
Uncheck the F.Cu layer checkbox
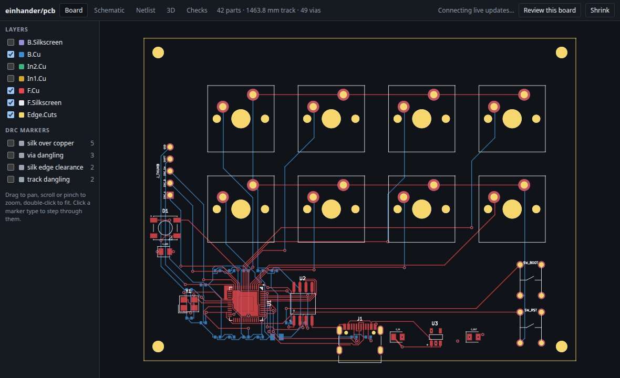[11, 90]
